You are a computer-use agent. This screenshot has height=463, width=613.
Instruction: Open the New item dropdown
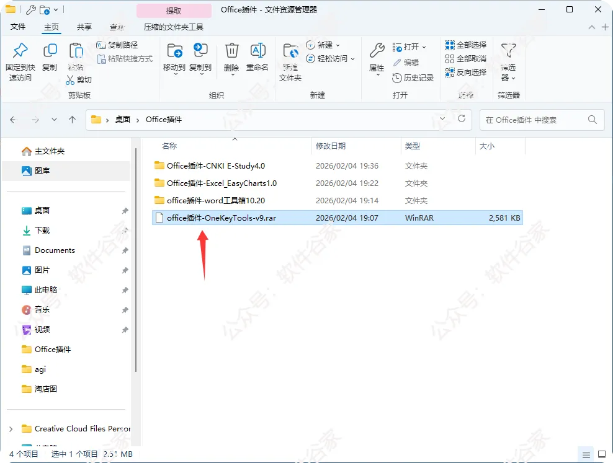coord(323,45)
